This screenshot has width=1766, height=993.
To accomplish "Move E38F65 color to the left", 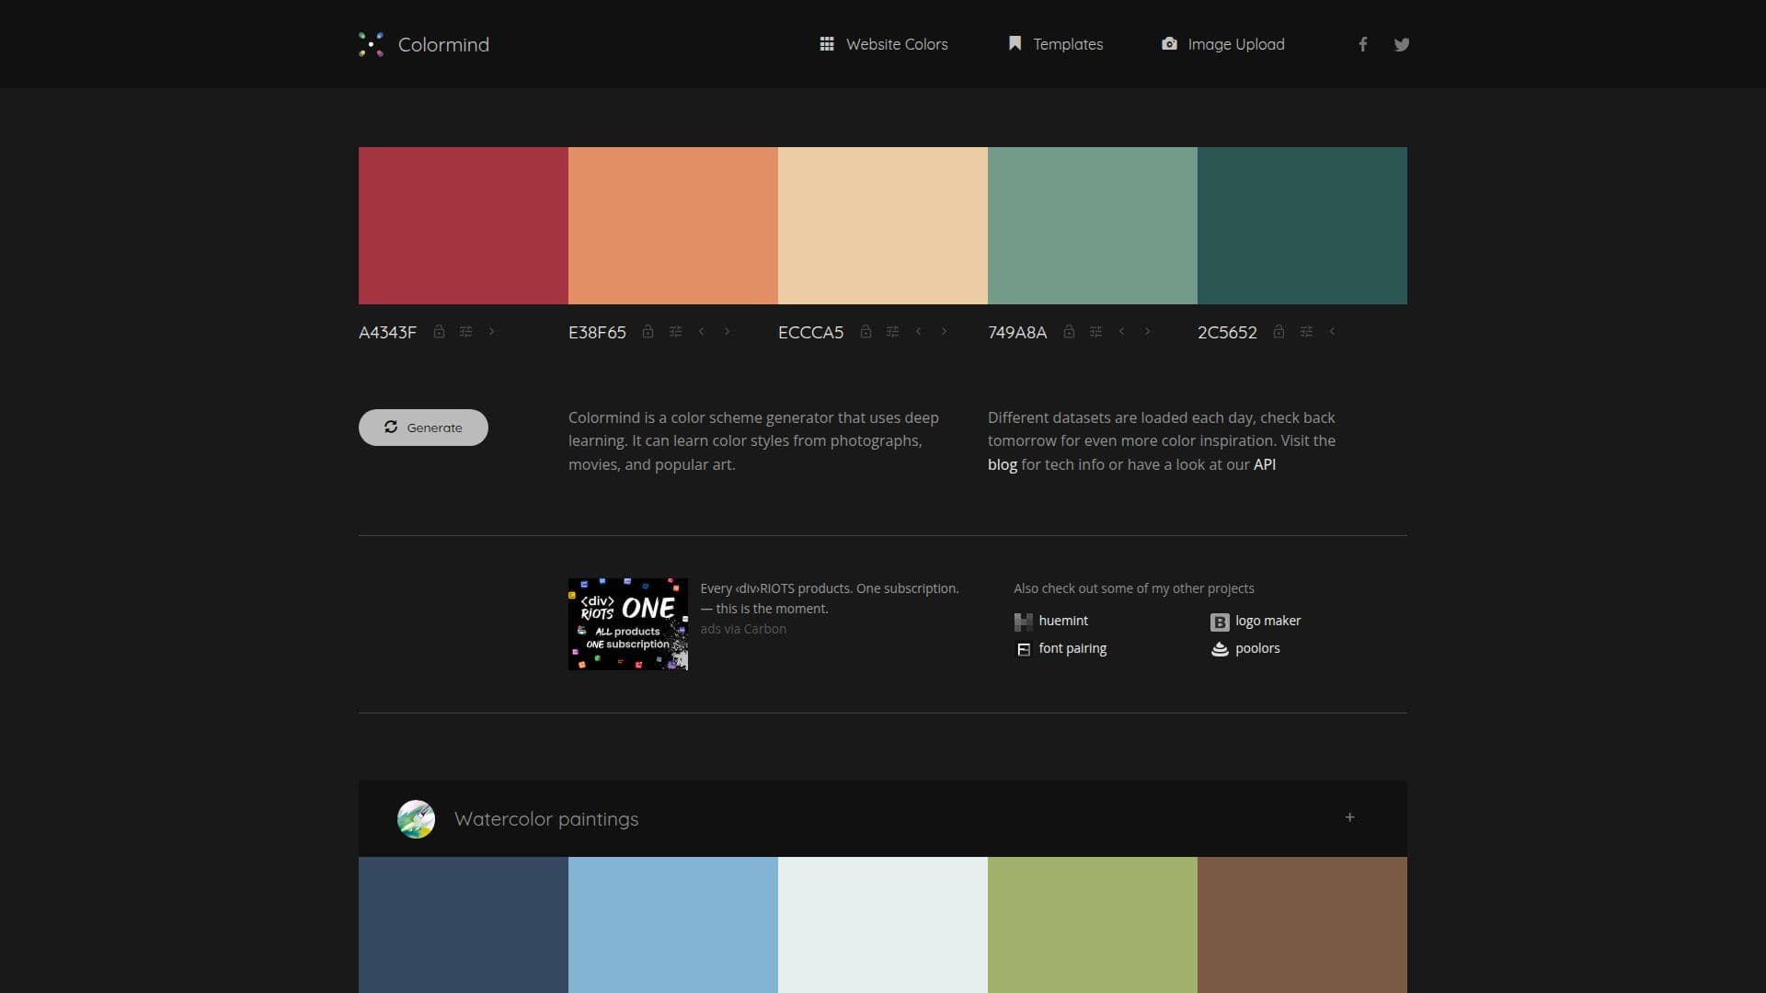I will tap(702, 332).
